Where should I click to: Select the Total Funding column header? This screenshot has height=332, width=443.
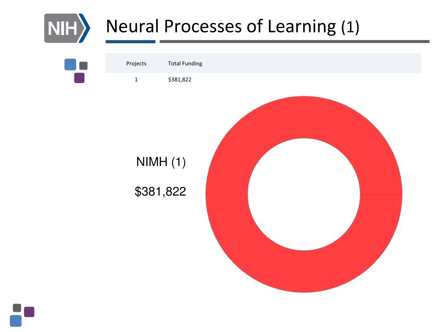click(185, 64)
